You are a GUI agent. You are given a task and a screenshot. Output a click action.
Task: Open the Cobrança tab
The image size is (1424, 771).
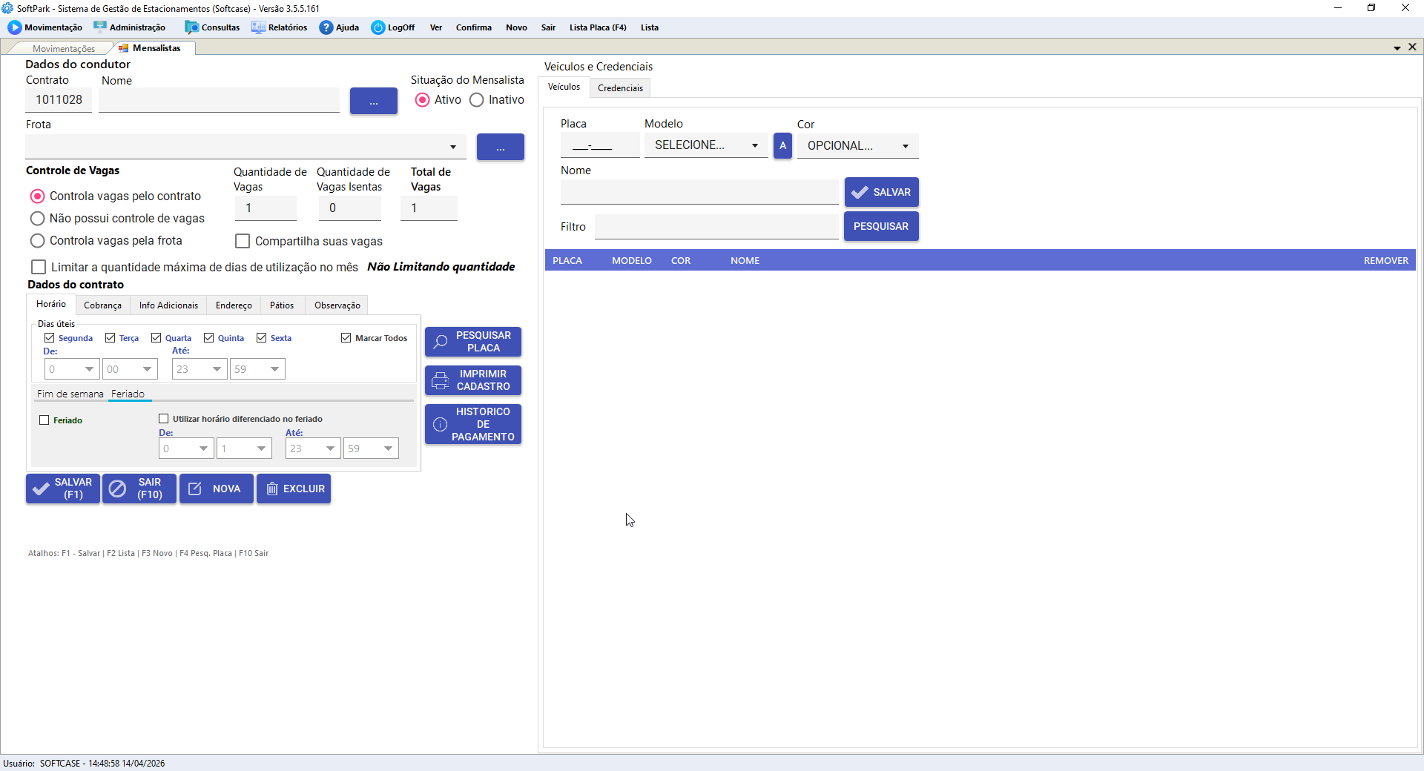click(102, 305)
